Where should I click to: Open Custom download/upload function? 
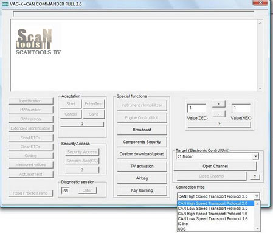click(142, 154)
